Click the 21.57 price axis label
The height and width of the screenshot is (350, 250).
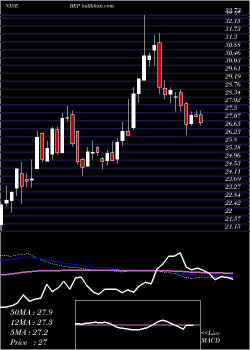click(233, 219)
